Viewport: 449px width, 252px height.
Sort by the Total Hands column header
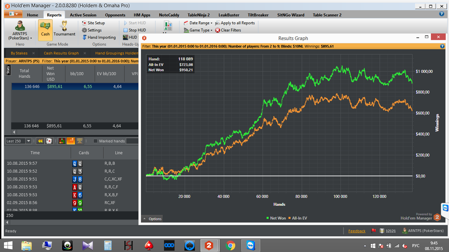(x=25, y=73)
